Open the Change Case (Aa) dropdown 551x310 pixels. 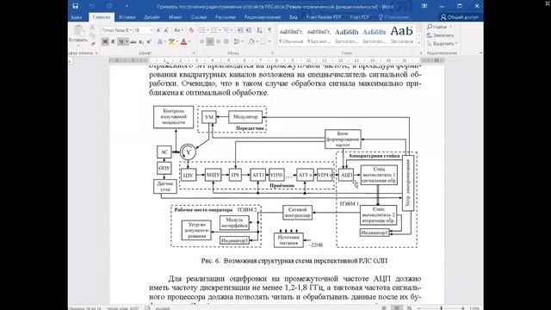178,31
